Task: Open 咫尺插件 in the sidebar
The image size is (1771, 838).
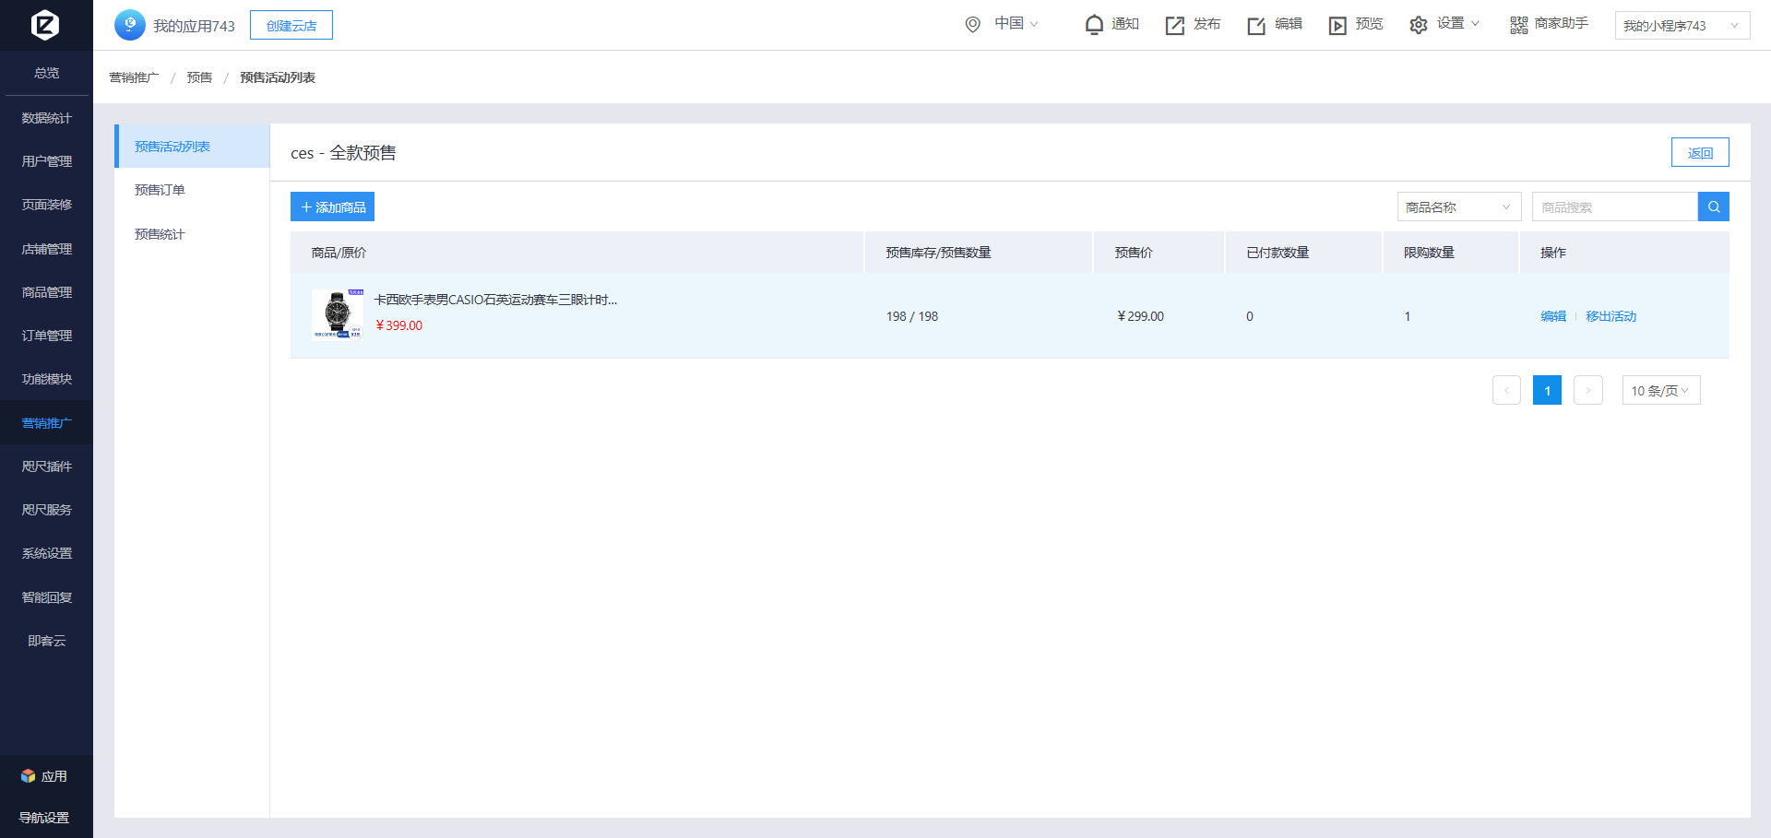Action: click(x=46, y=466)
